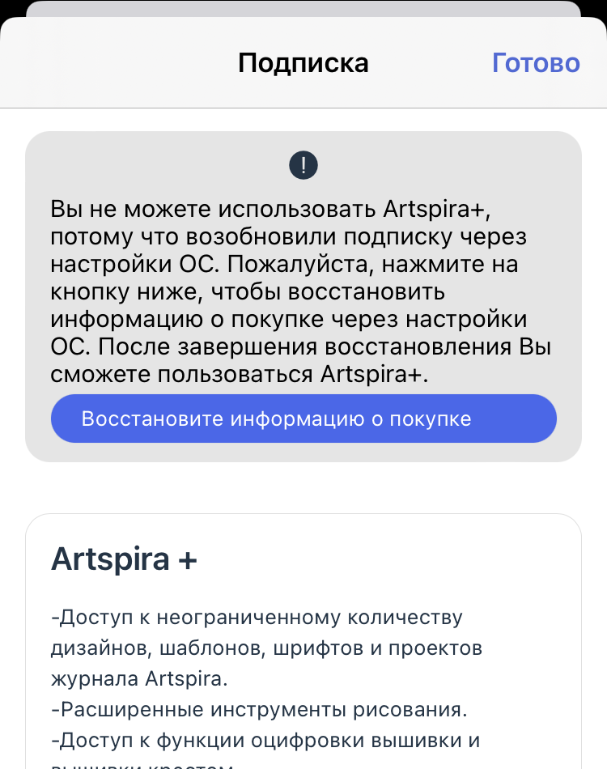Image resolution: width=607 pixels, height=769 pixels.
Task: Click the line 'сможете пользоваться Artspira+.'
Action: (240, 374)
